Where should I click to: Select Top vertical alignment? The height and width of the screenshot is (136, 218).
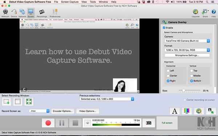tap(191, 71)
